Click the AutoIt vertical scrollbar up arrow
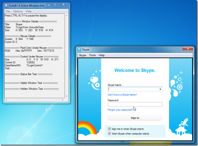 click(67, 16)
